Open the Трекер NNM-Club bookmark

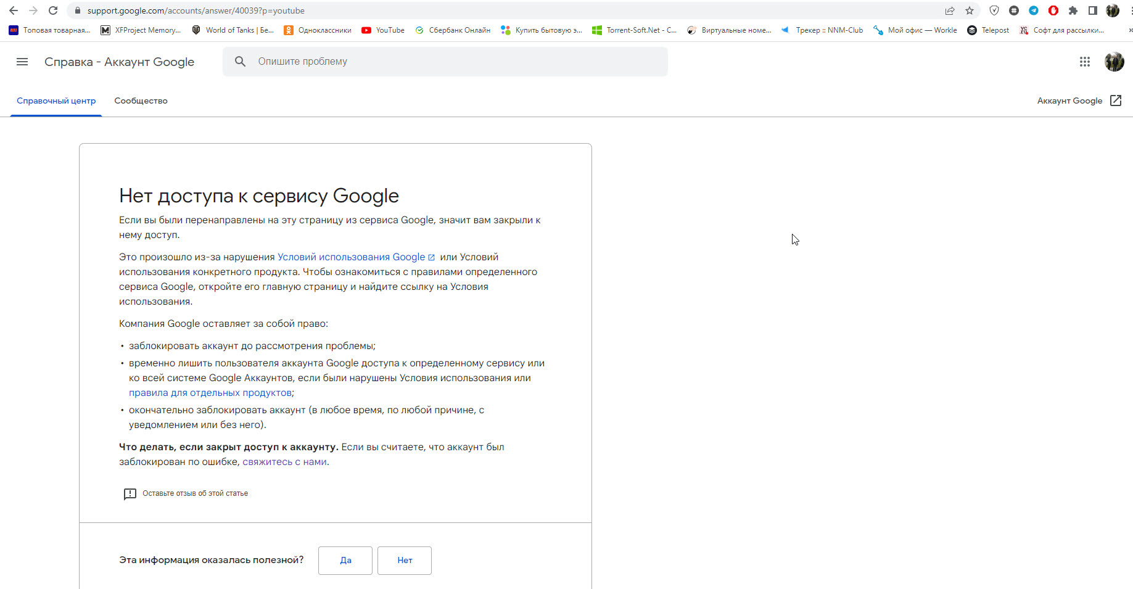click(x=822, y=30)
